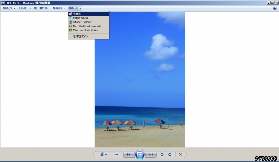279x162 pixels.
Task: Go to the previous photo
Action: [129, 155]
